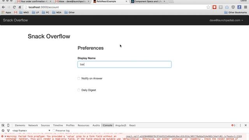Screen dimensions: 249x140
Task: Activate the inspect element picker icon
Action: click(3, 125)
